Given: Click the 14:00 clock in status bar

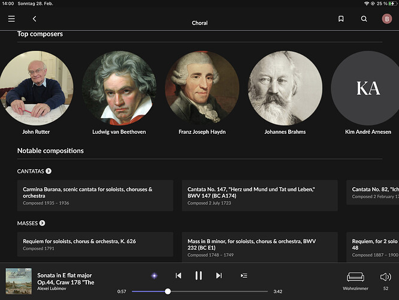Looking at the screenshot, I should click(8, 4).
